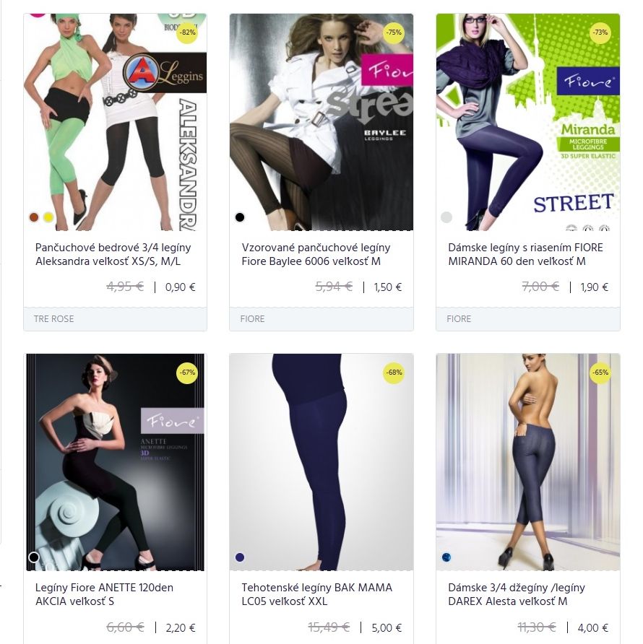Click the -75% discount badge on Fiore Baylee
Viewport: 643px width, 644px height.
(394, 32)
